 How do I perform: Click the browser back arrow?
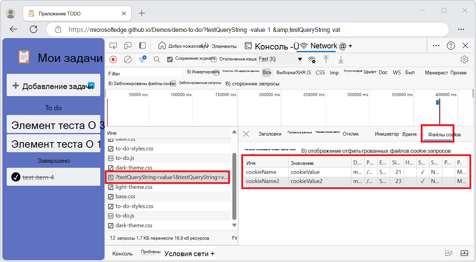click(x=14, y=29)
